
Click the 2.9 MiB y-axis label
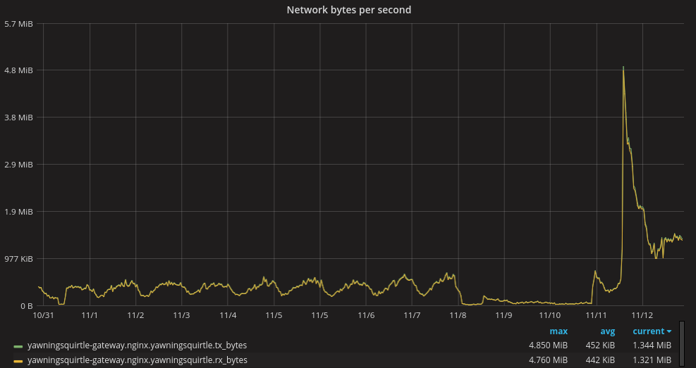(18, 164)
